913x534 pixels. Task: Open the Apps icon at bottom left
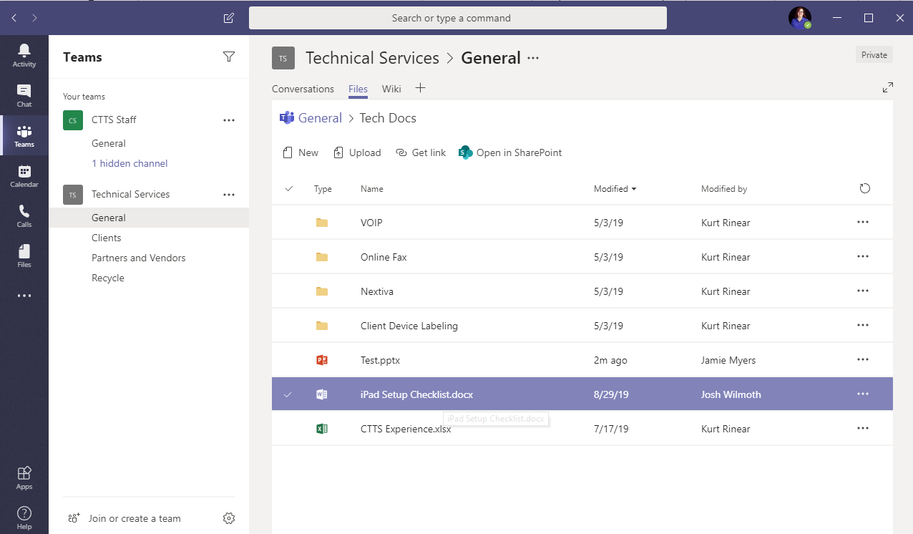(24, 474)
